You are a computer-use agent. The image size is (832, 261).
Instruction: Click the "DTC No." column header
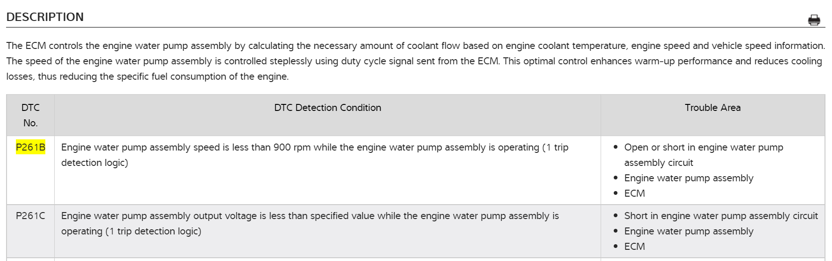coord(30,115)
